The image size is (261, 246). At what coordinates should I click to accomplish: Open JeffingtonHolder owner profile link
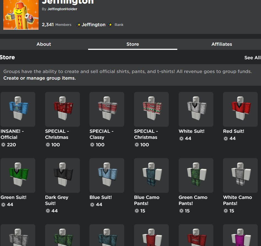coord(62,9)
